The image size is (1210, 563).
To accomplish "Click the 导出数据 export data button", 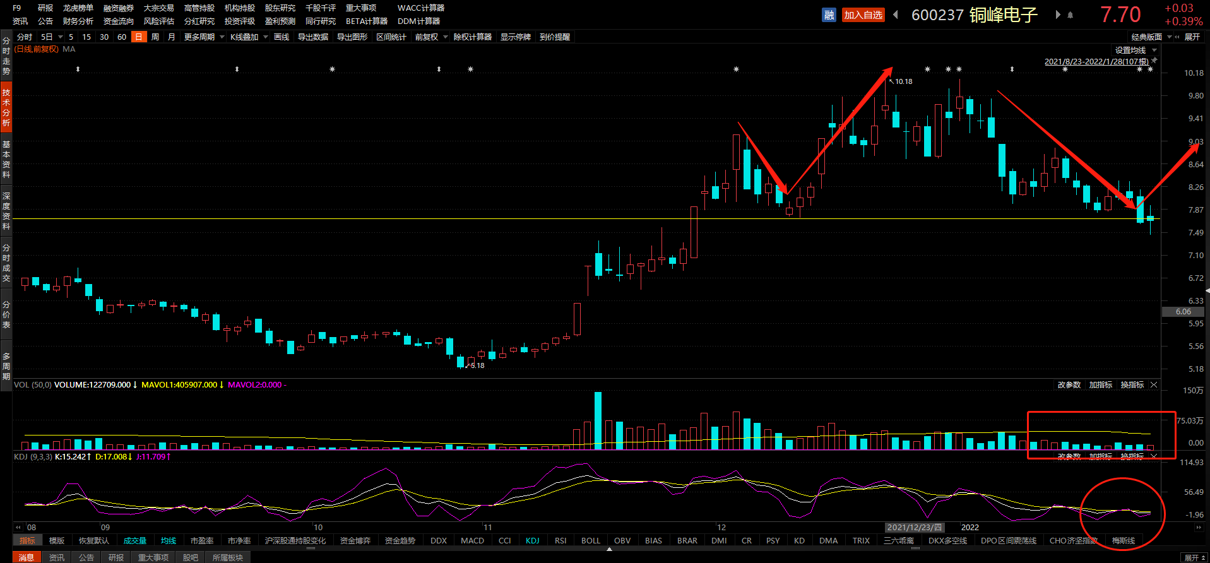I will [313, 37].
